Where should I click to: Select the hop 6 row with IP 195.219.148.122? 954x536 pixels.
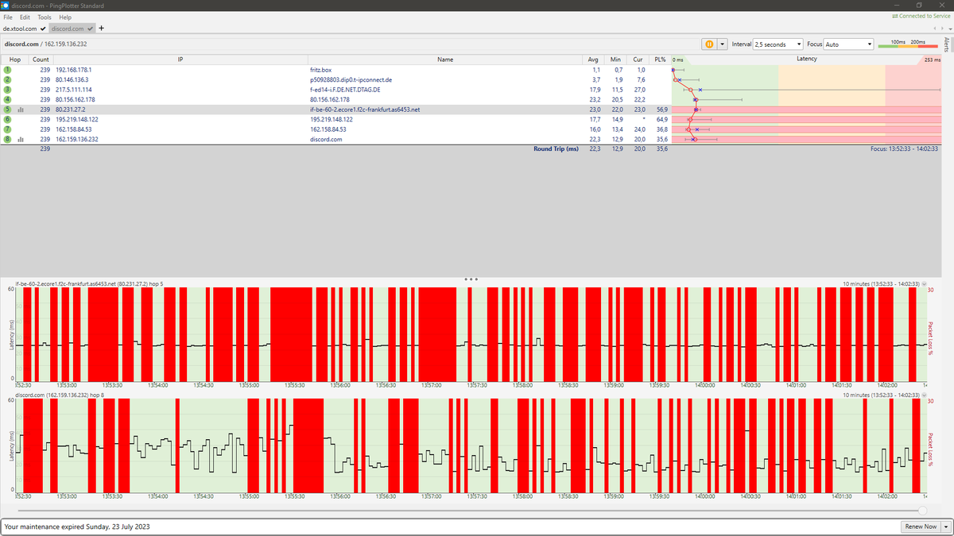coord(335,119)
